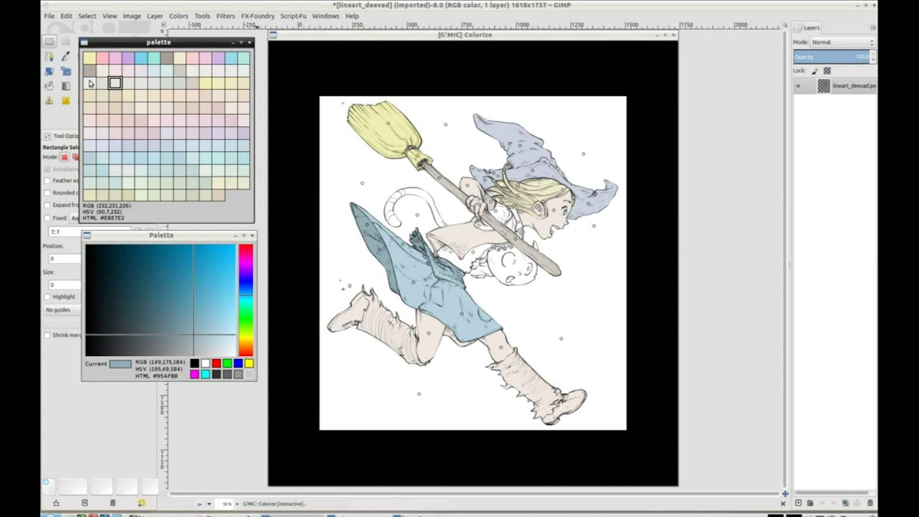Open the Help menu
Viewport: 919px width, 517px height.
point(352,16)
